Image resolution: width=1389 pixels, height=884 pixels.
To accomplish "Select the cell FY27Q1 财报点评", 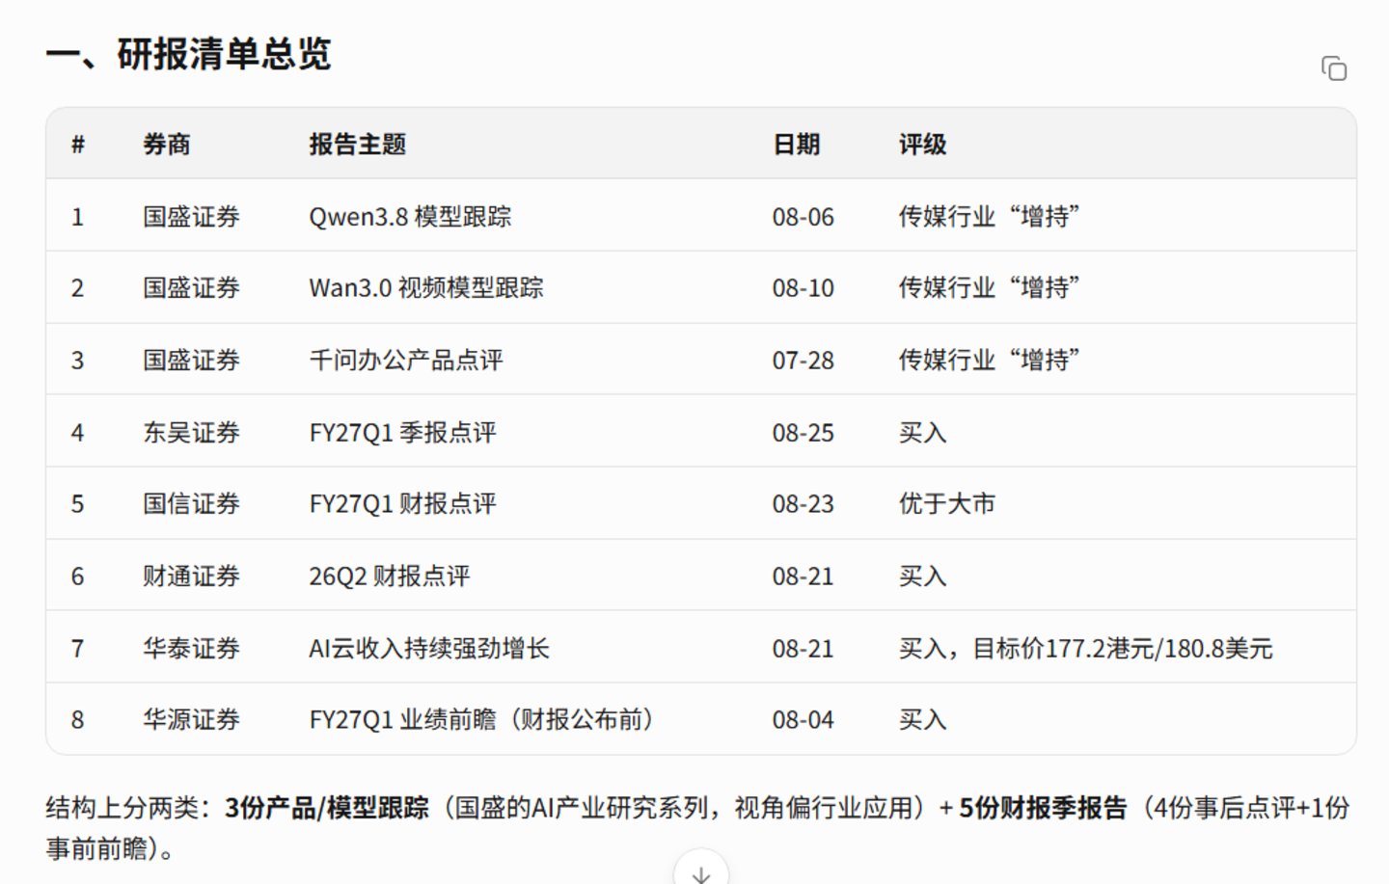I will (402, 504).
